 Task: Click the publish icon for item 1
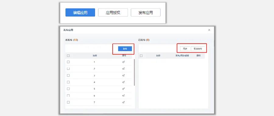(124, 62)
